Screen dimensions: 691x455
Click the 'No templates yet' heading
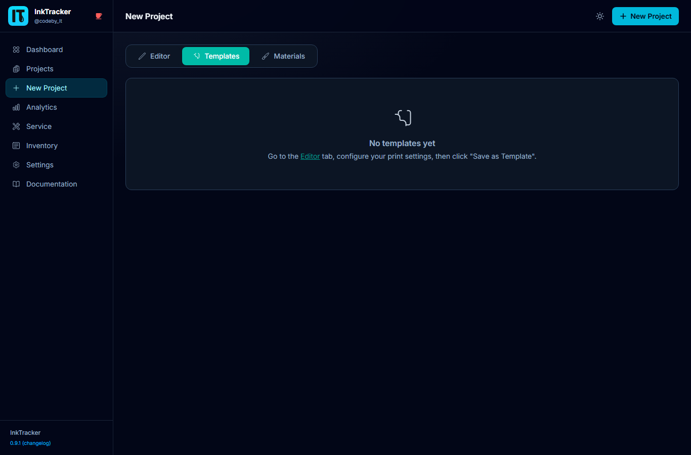(402, 143)
